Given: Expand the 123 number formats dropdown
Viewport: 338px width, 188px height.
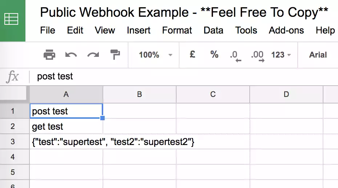Looking at the screenshot, I should coord(281,55).
